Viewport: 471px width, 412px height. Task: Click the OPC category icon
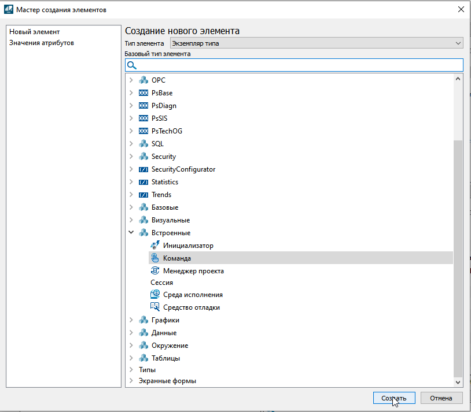pos(143,80)
